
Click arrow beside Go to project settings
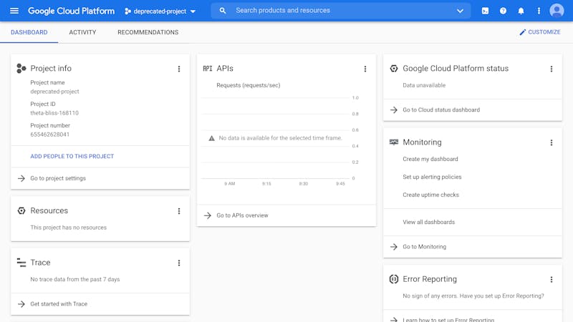[21, 178]
